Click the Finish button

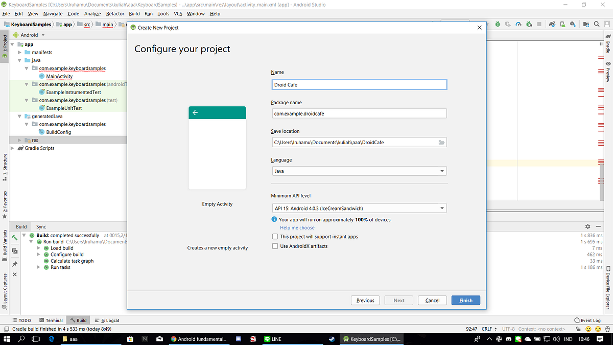point(465,300)
